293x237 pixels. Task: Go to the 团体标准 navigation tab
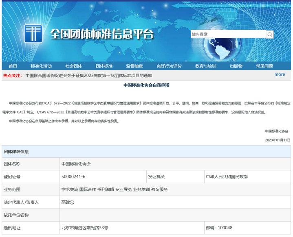click(104, 66)
